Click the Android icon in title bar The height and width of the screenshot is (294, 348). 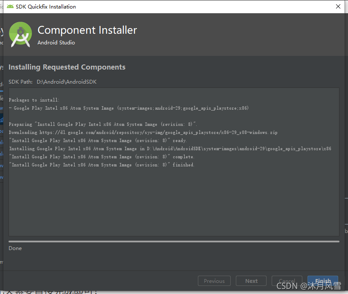coord(10,6)
